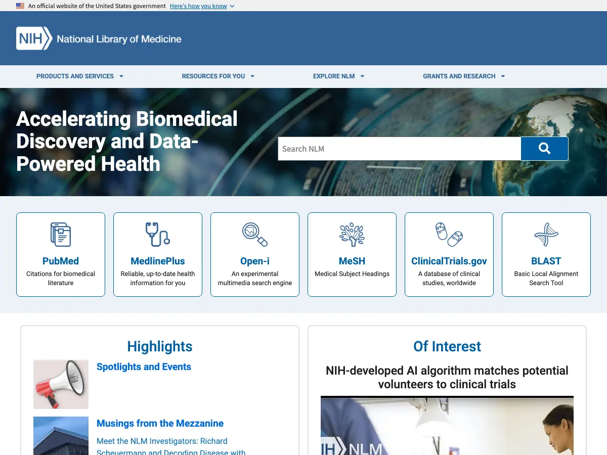
Task: Visit the ClinicalTrials.gov title link
Action: (x=449, y=261)
